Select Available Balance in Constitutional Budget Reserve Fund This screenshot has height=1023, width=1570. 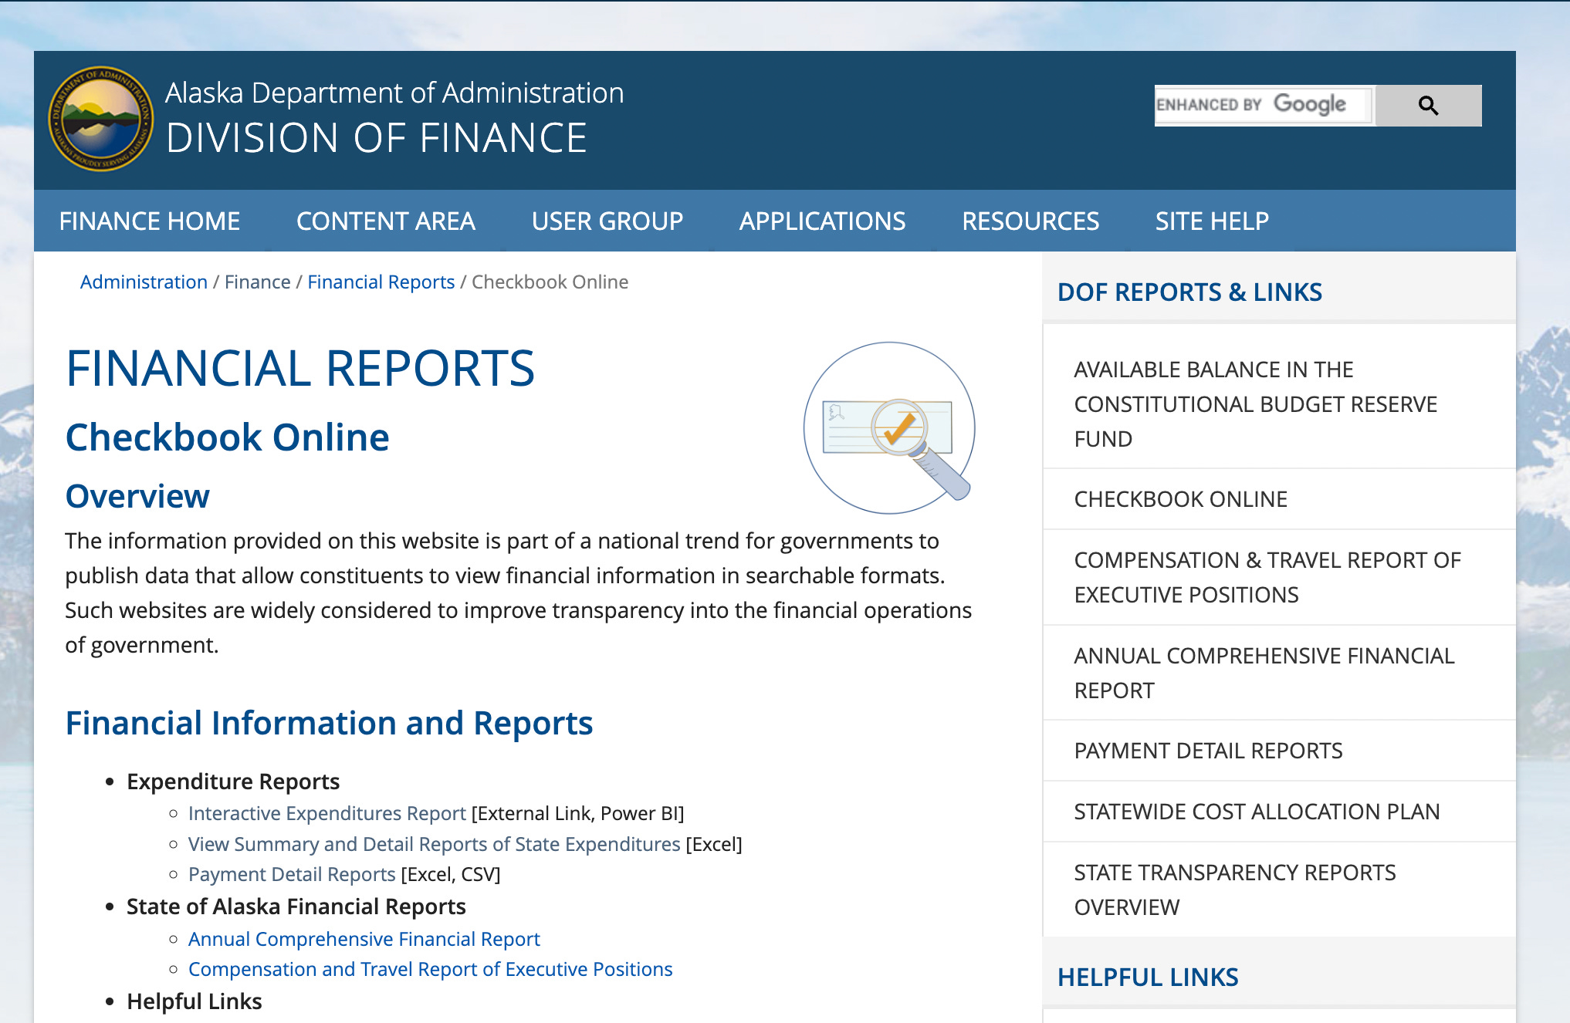point(1279,404)
